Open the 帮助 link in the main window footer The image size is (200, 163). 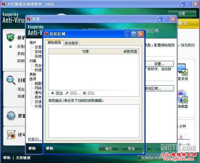click(7, 158)
